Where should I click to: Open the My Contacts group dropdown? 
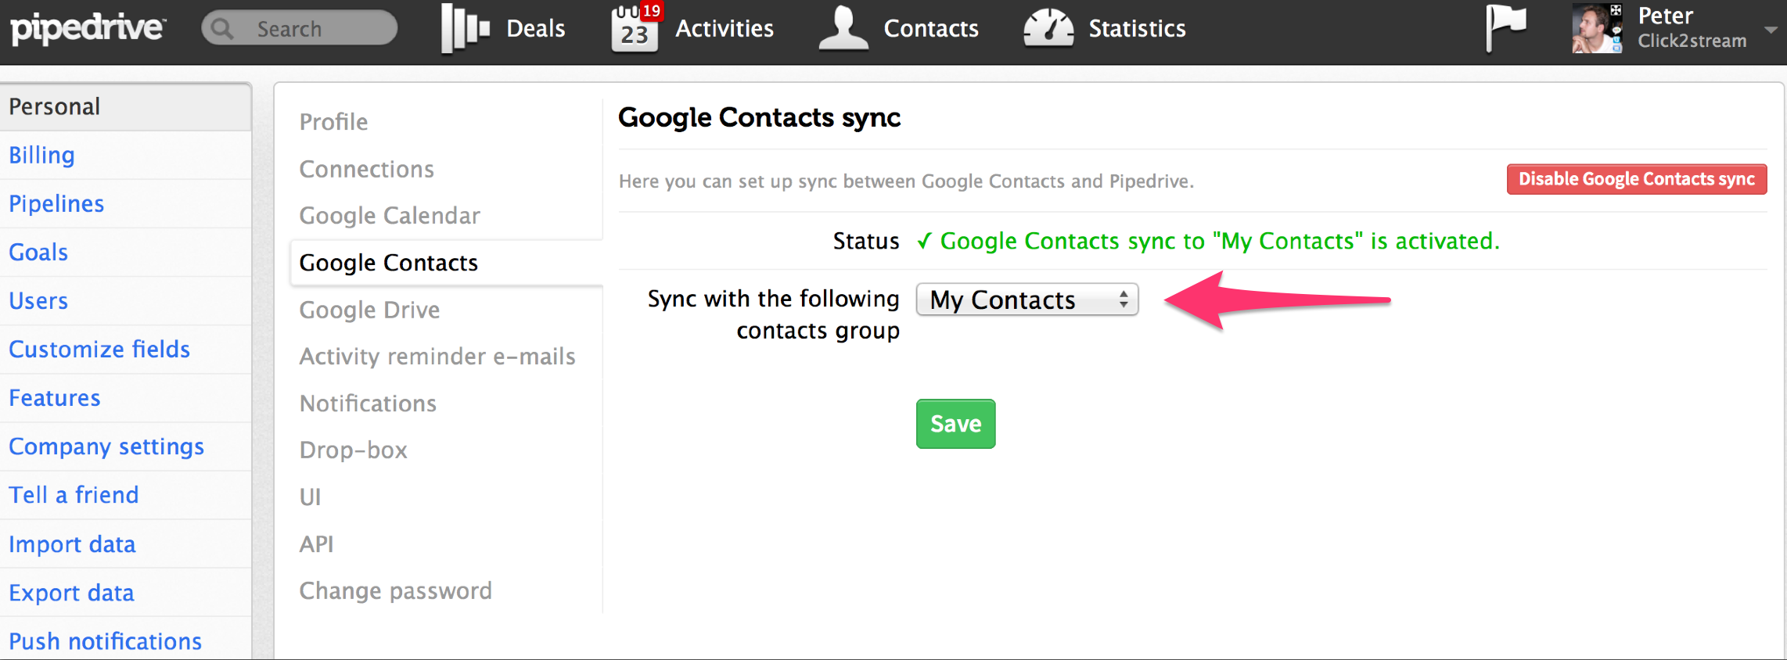1027,300
